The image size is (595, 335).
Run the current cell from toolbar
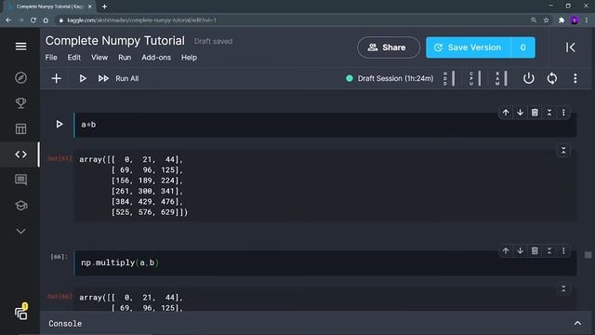pos(83,78)
